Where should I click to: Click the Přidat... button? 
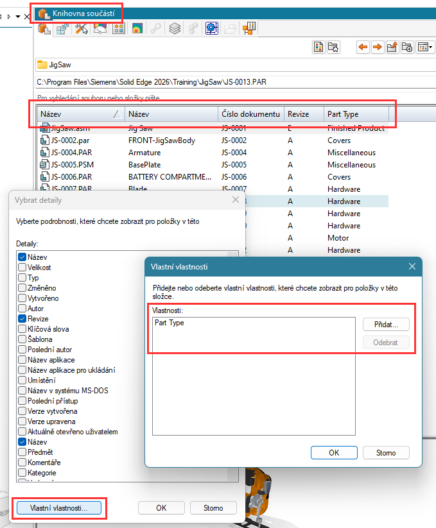(386, 325)
